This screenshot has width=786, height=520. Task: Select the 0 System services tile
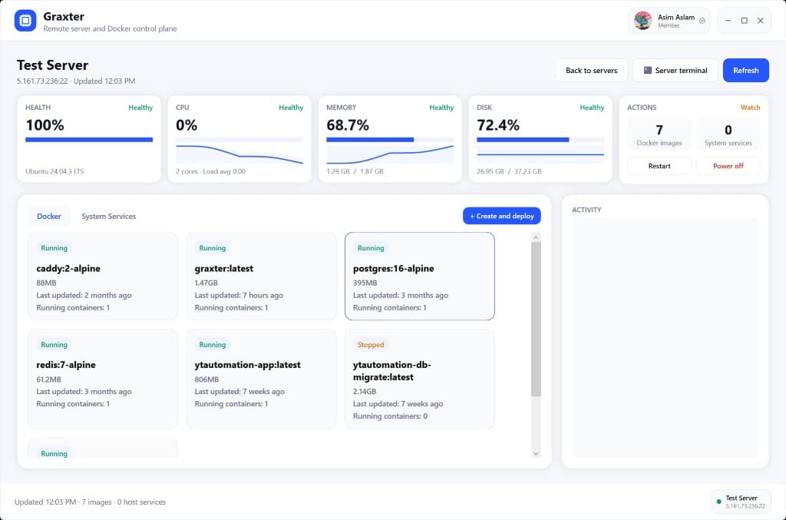[x=728, y=134]
